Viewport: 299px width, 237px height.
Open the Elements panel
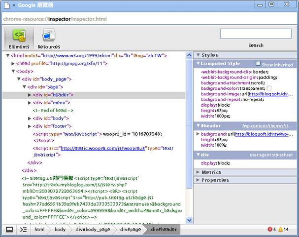(x=19, y=39)
